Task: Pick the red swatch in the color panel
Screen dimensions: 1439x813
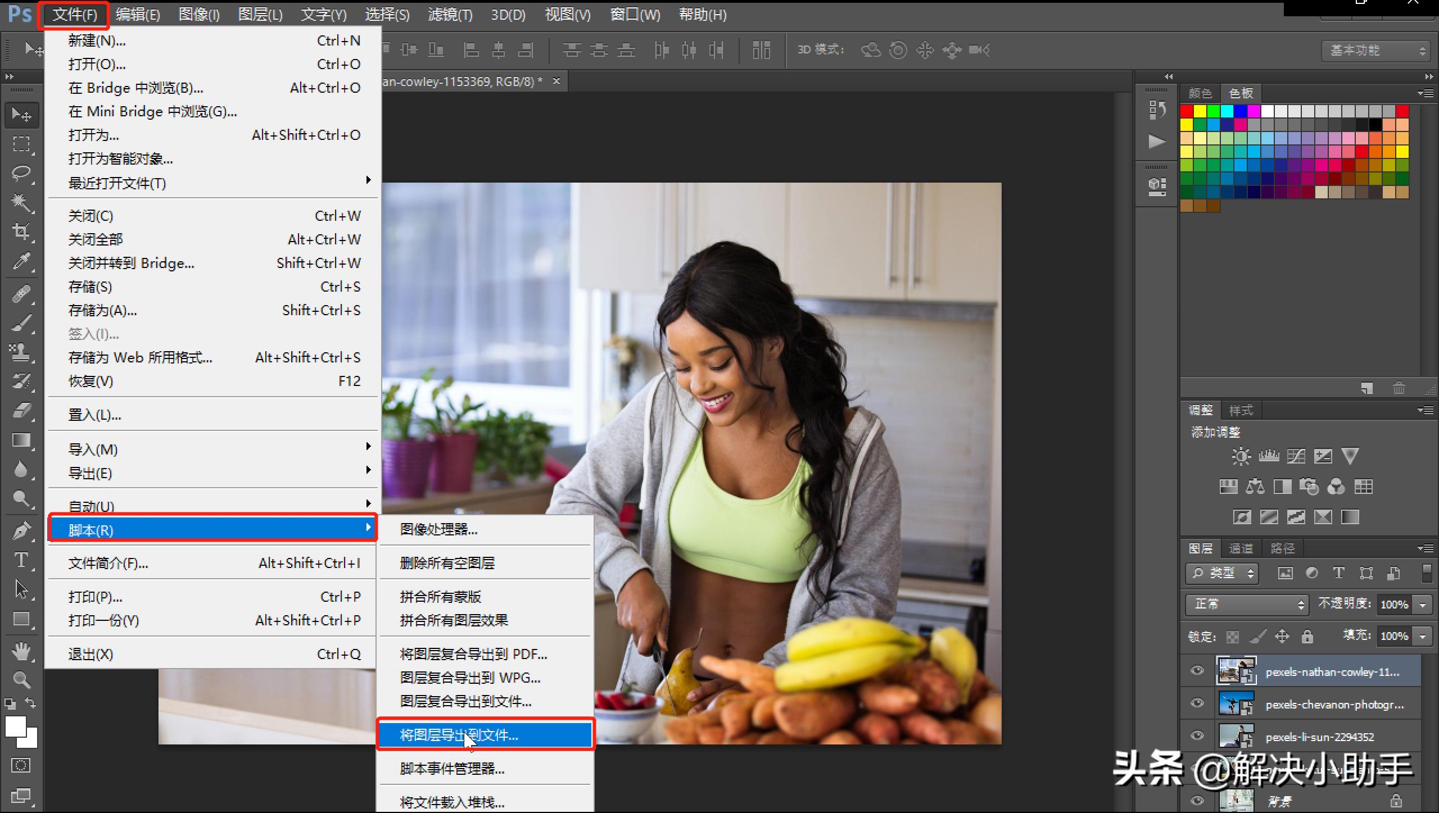Action: pyautogui.click(x=1187, y=111)
